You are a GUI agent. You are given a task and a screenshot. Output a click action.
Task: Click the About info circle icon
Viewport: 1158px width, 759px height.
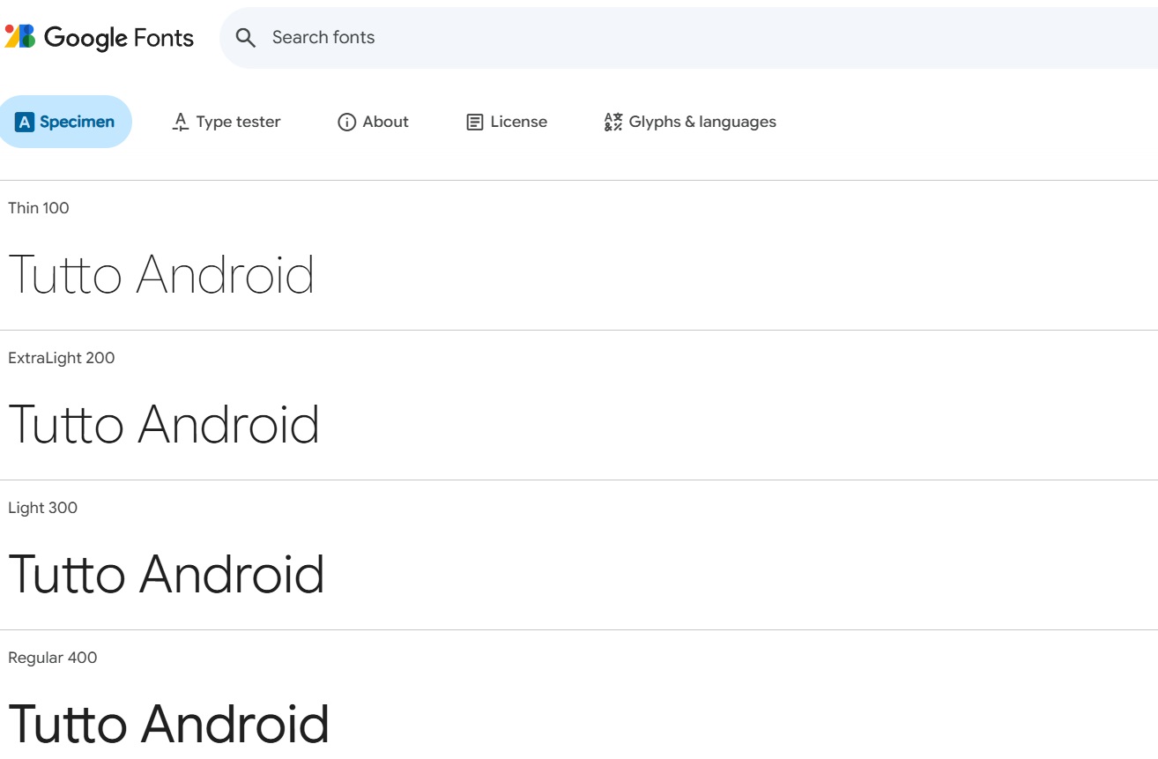pos(346,122)
